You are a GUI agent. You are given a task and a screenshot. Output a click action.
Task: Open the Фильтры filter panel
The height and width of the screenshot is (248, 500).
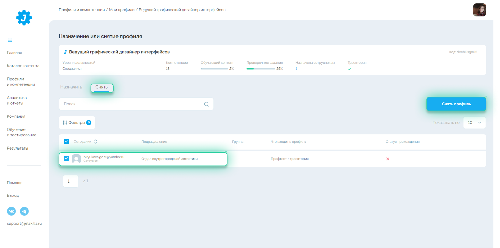coord(77,123)
